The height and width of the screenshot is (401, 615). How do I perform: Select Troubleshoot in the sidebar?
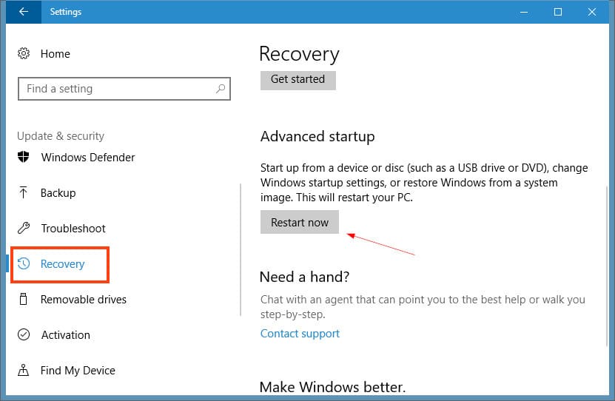coord(73,229)
